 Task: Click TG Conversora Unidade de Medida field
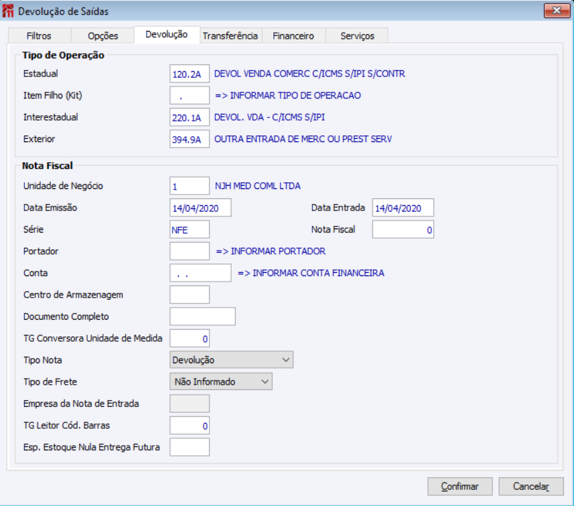click(190, 338)
